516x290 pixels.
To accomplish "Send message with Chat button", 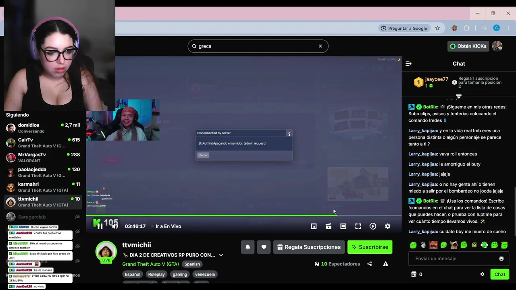I will (500, 274).
